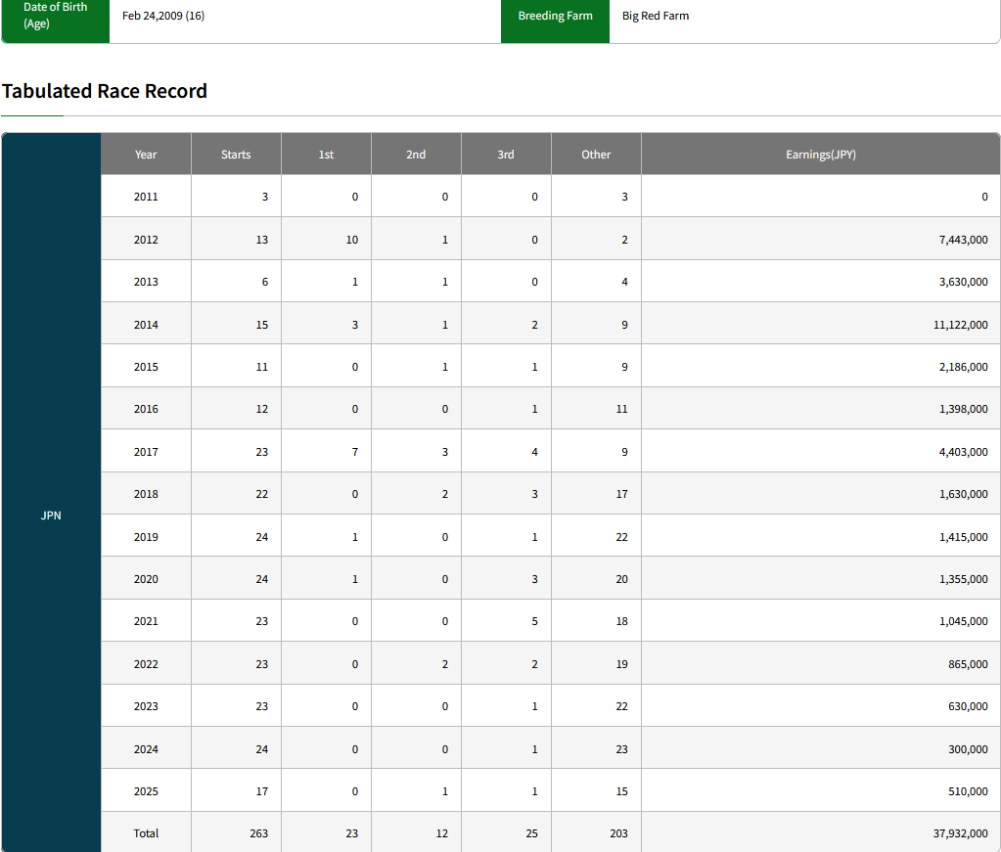Click earnings value 1,415,000 for 2019
Screen dimensions: 1001x852
pos(963,537)
